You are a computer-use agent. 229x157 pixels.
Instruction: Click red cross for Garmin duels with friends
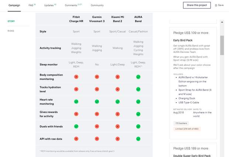pos(97,126)
